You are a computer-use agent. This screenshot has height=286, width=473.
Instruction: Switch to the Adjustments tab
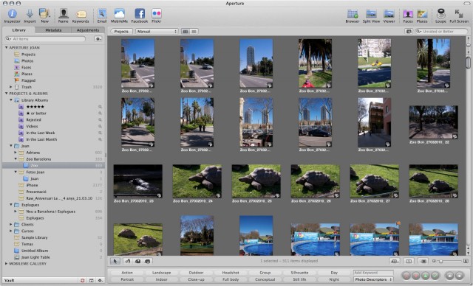pos(88,30)
